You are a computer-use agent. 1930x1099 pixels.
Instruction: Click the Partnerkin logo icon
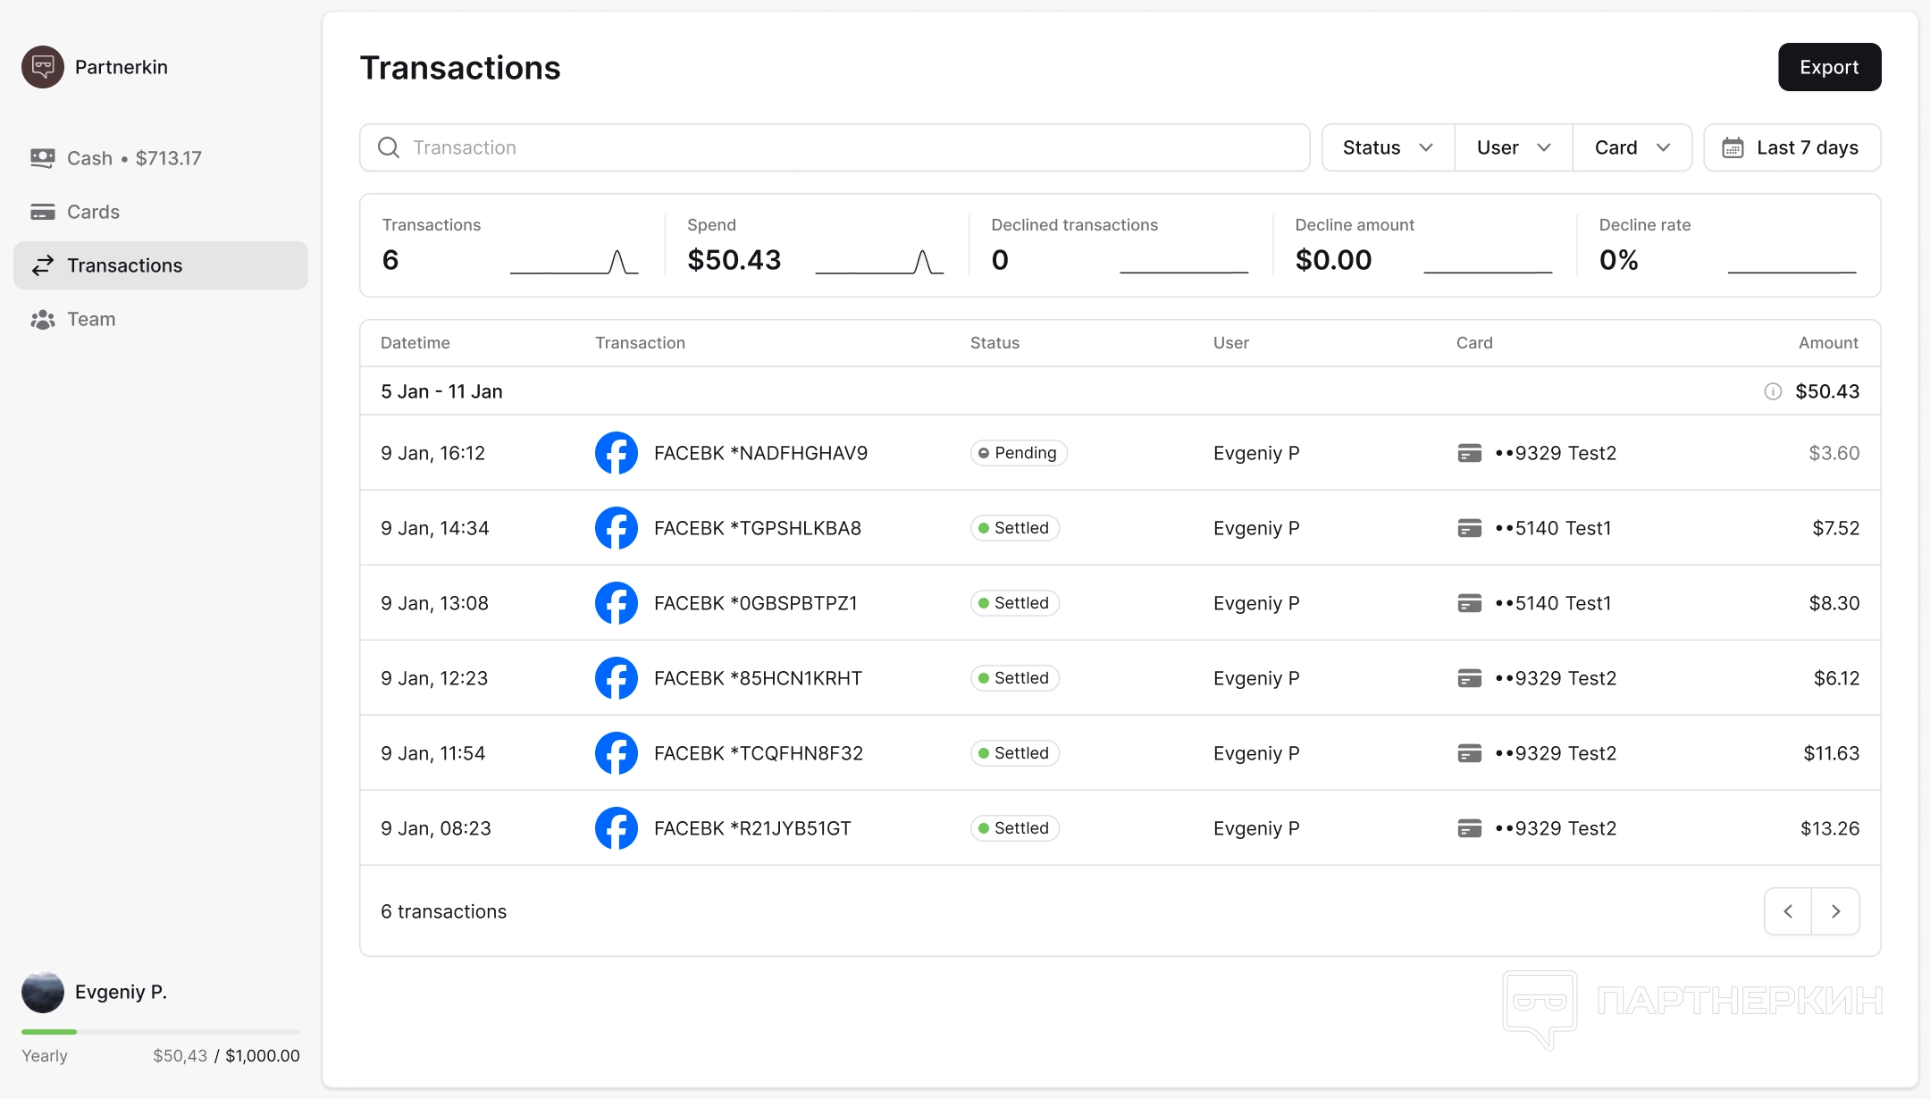pos(43,67)
